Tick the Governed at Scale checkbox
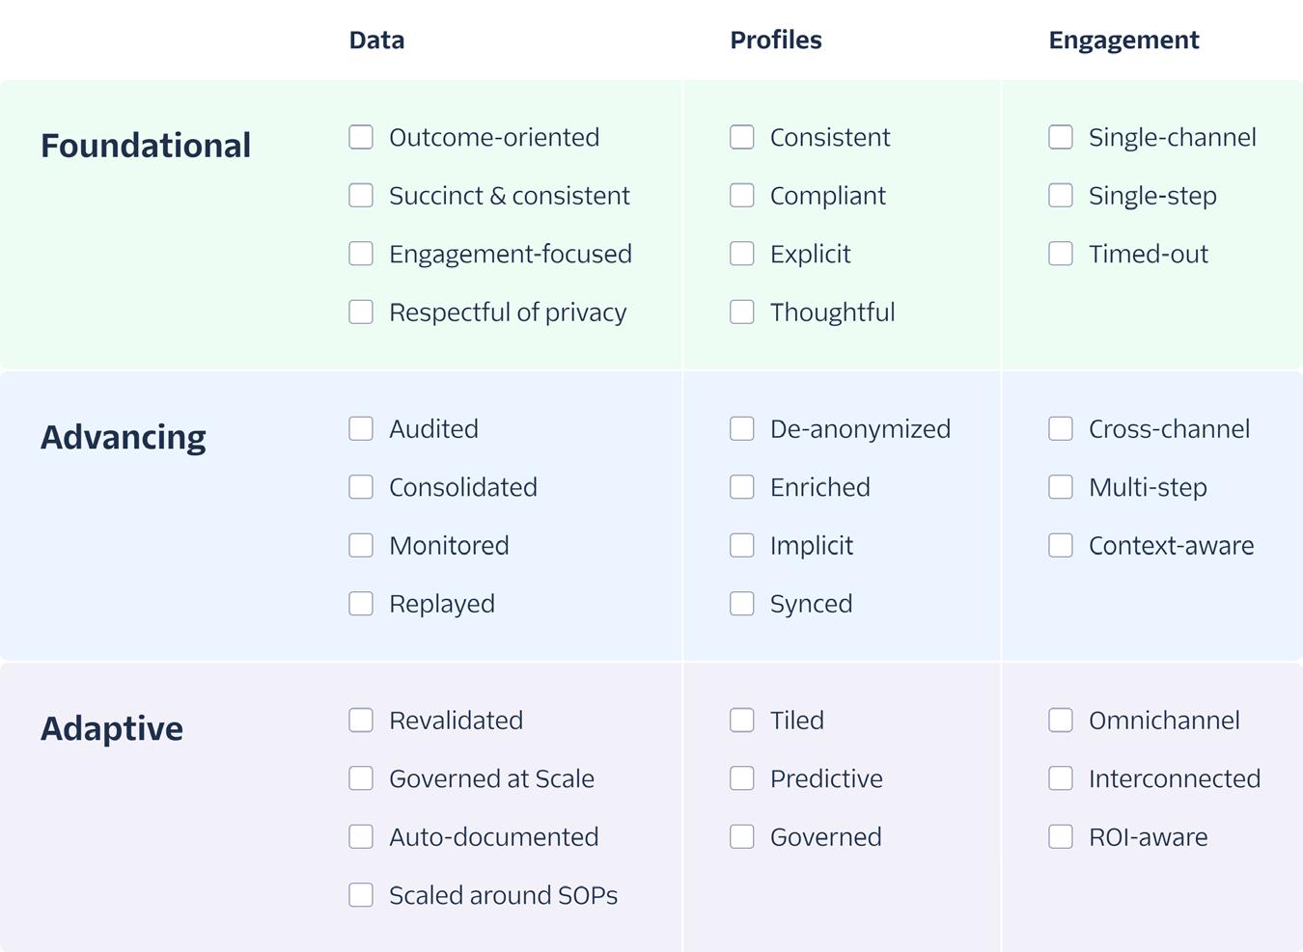Screen dimensions: 1303x952 tap(361, 778)
